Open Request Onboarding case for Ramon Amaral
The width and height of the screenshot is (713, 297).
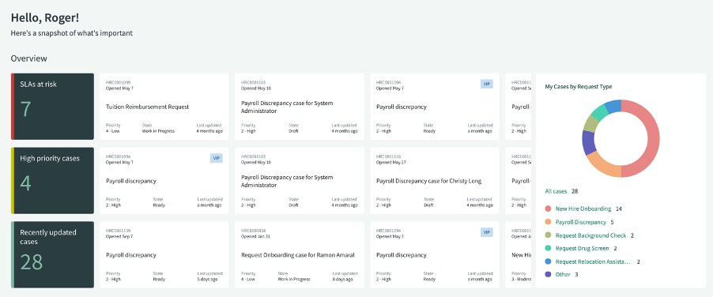[300, 255]
